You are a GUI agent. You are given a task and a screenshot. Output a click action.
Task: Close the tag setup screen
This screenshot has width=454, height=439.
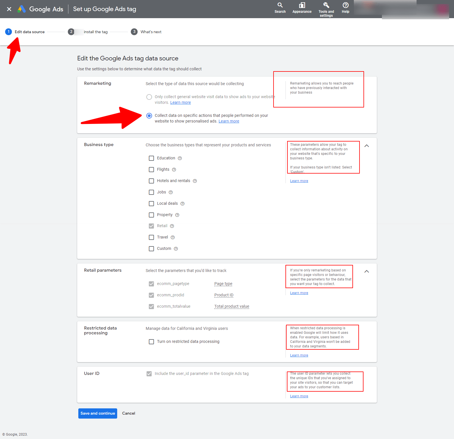(9, 9)
